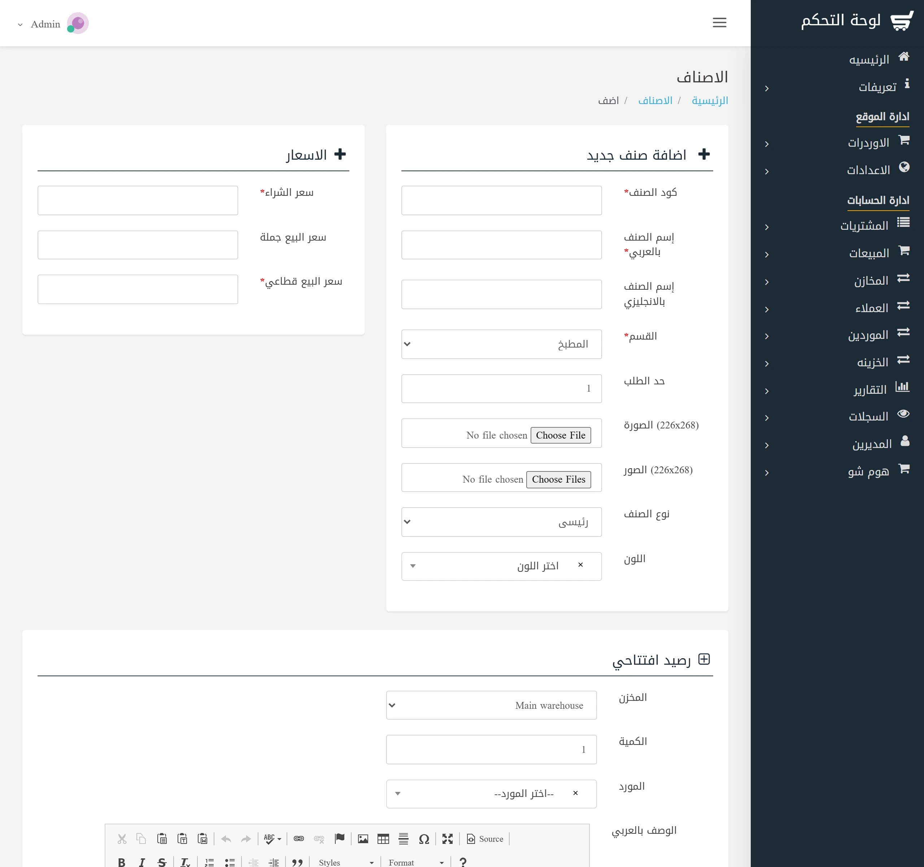Viewport: 924px width, 867px height.
Task: Expand the المخازن sidebar menu
Action: coord(837,281)
